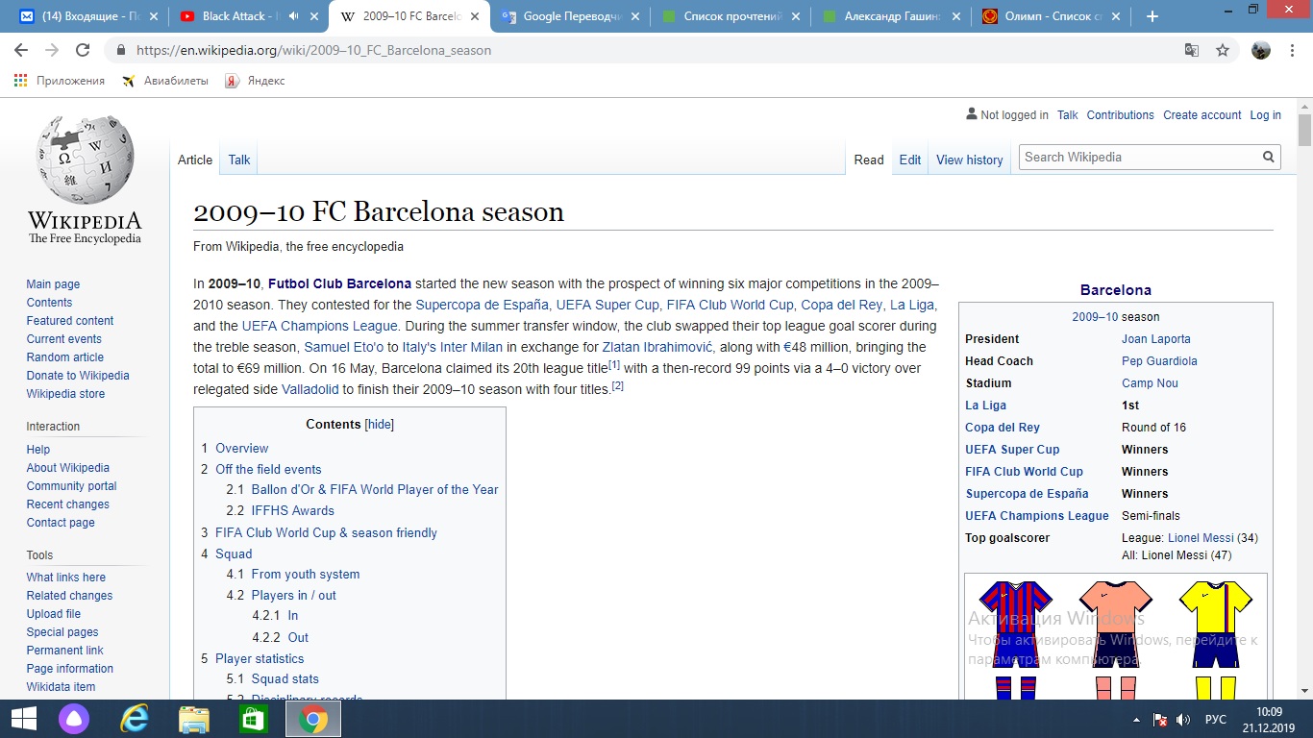Click the network icon in system tray
Screen dimensions: 1313x738
1160,720
